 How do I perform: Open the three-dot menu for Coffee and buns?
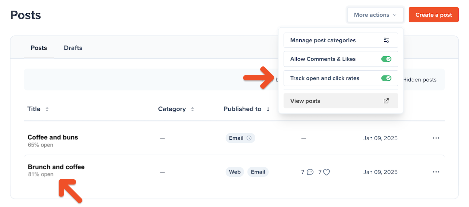click(x=436, y=138)
